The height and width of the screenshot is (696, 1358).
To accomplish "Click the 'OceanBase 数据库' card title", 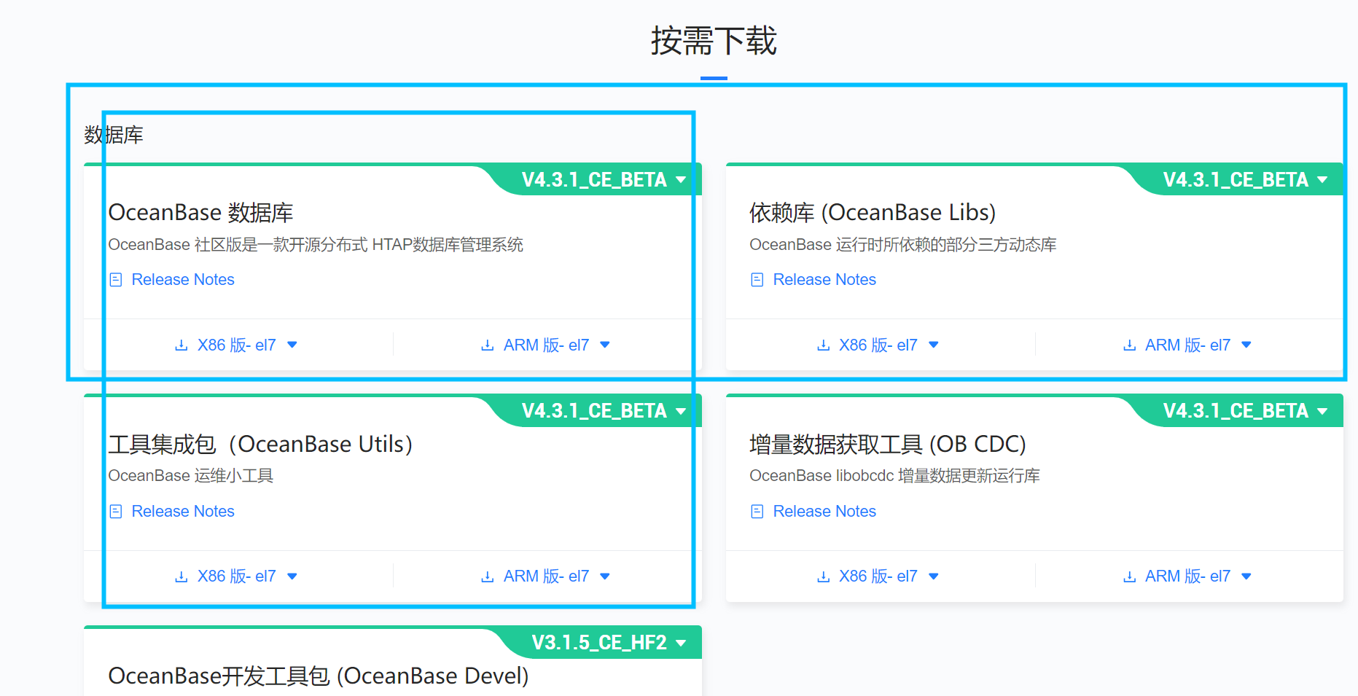I will [200, 213].
